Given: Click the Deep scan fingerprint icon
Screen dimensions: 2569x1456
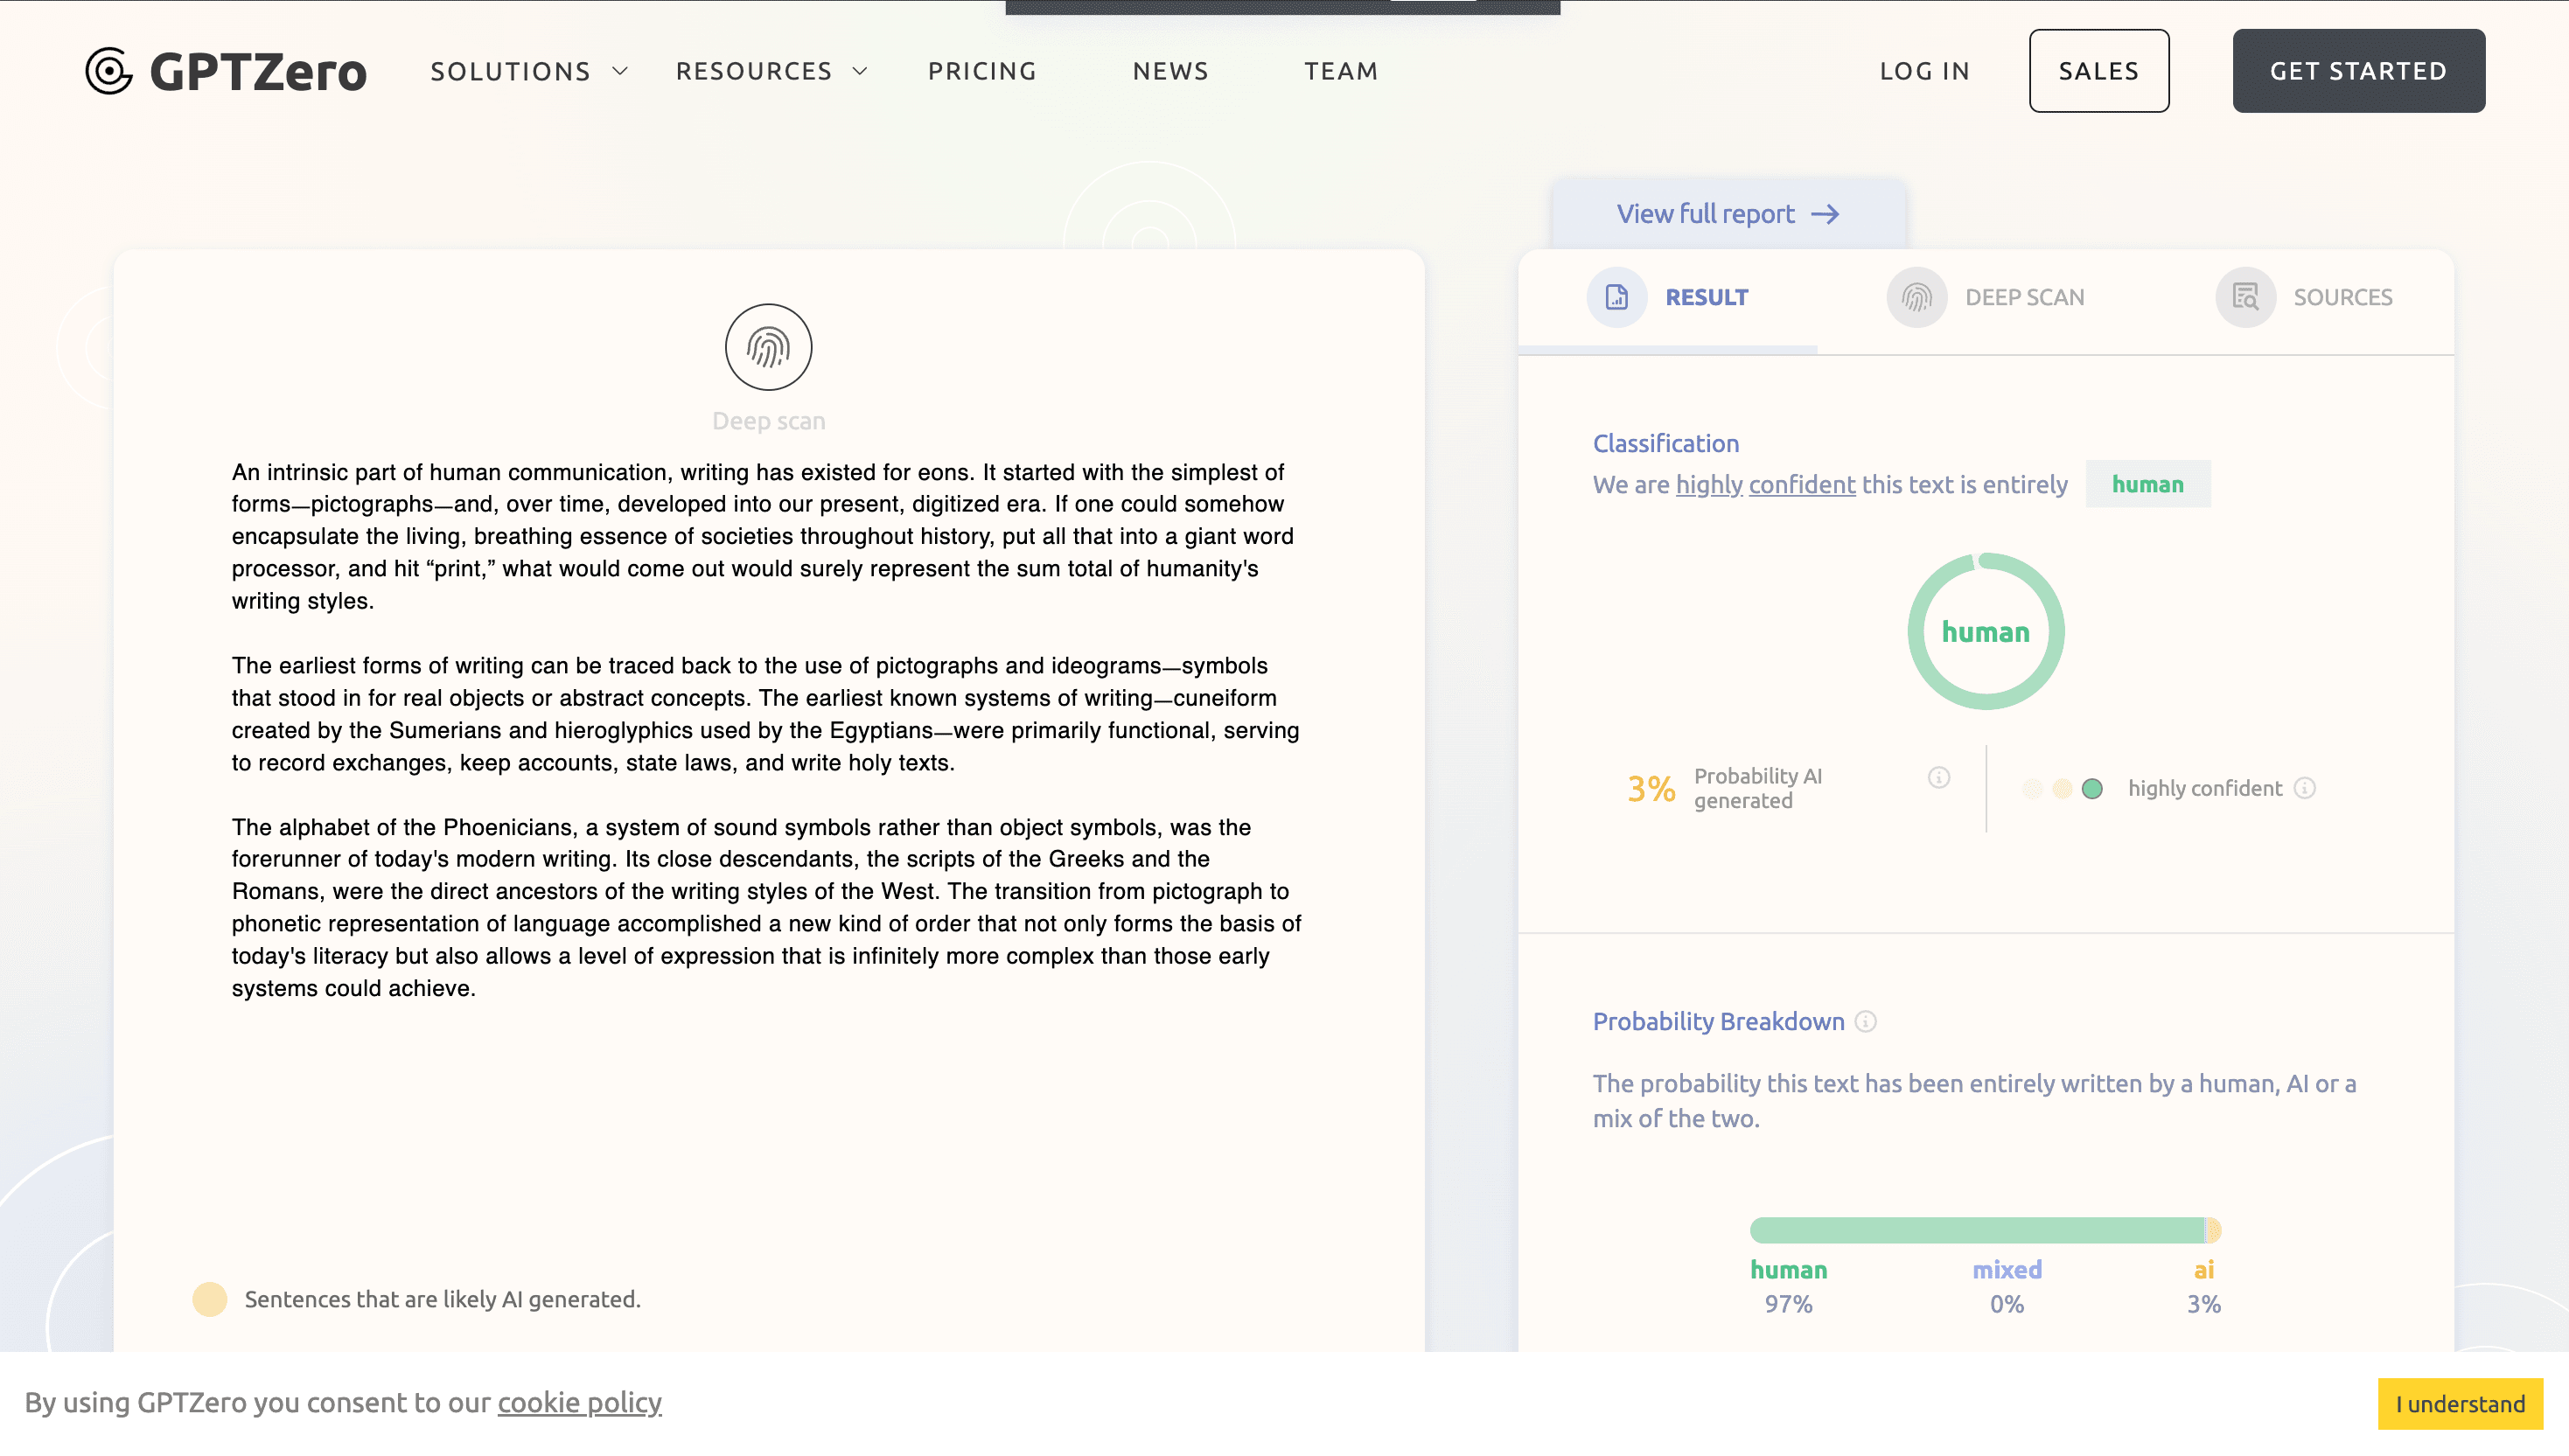Looking at the screenshot, I should pyautogui.click(x=768, y=347).
